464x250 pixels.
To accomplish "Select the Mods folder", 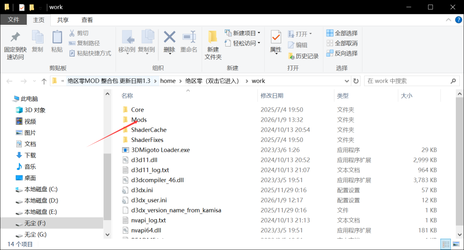I will pyautogui.click(x=139, y=119).
